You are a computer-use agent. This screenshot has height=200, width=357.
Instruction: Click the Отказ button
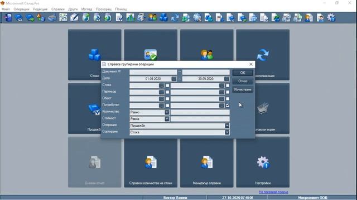coord(243,81)
